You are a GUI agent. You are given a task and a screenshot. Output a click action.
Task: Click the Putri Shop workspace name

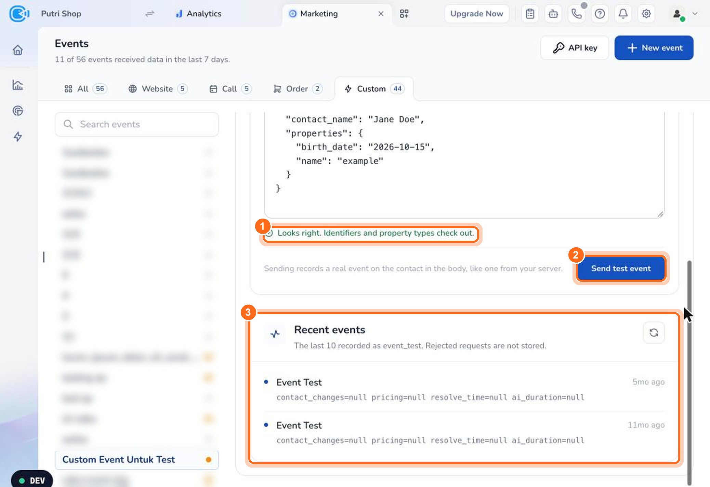click(61, 14)
